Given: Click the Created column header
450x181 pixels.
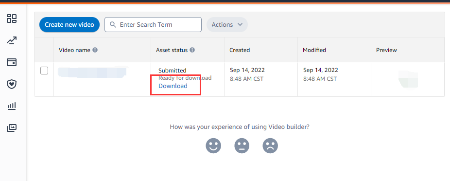Looking at the screenshot, I should 240,50.
